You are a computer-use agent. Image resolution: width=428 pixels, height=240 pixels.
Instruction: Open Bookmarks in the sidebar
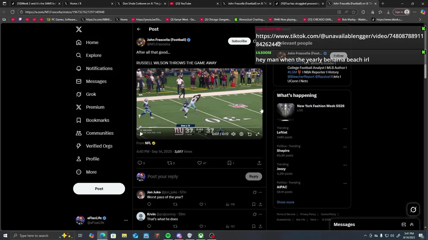(93, 120)
